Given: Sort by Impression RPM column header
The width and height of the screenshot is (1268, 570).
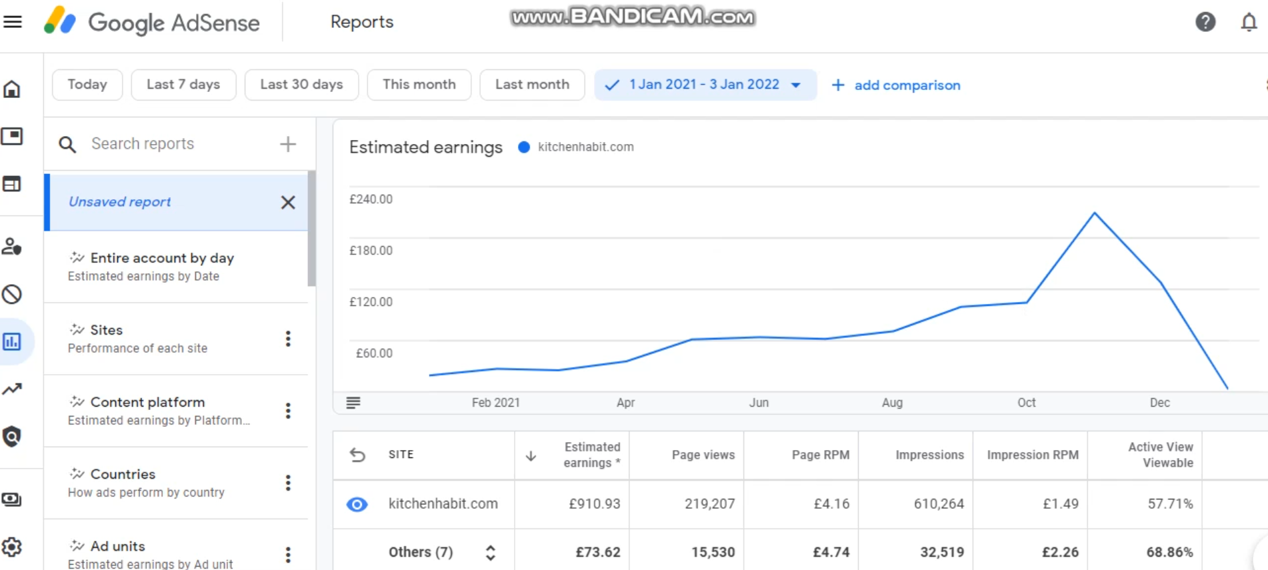Looking at the screenshot, I should click(1033, 455).
